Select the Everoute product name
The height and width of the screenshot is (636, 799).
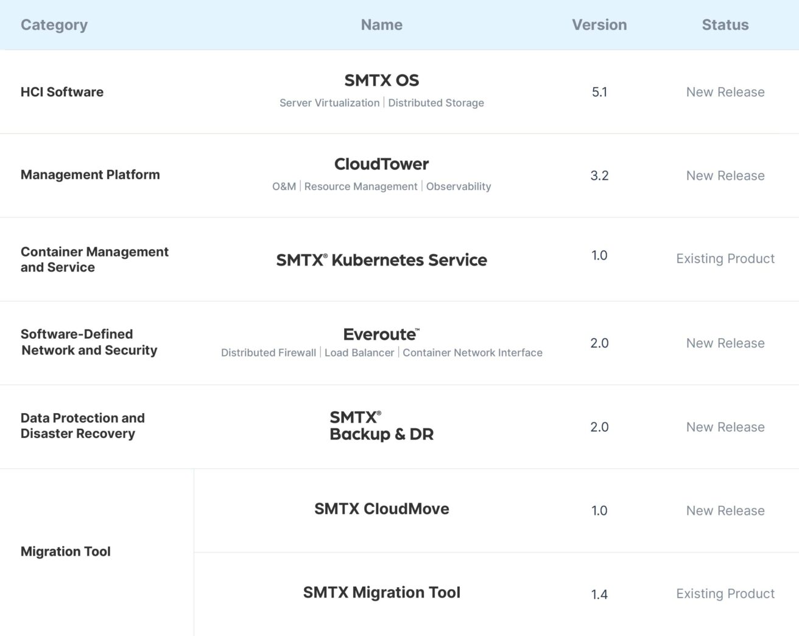coord(379,334)
